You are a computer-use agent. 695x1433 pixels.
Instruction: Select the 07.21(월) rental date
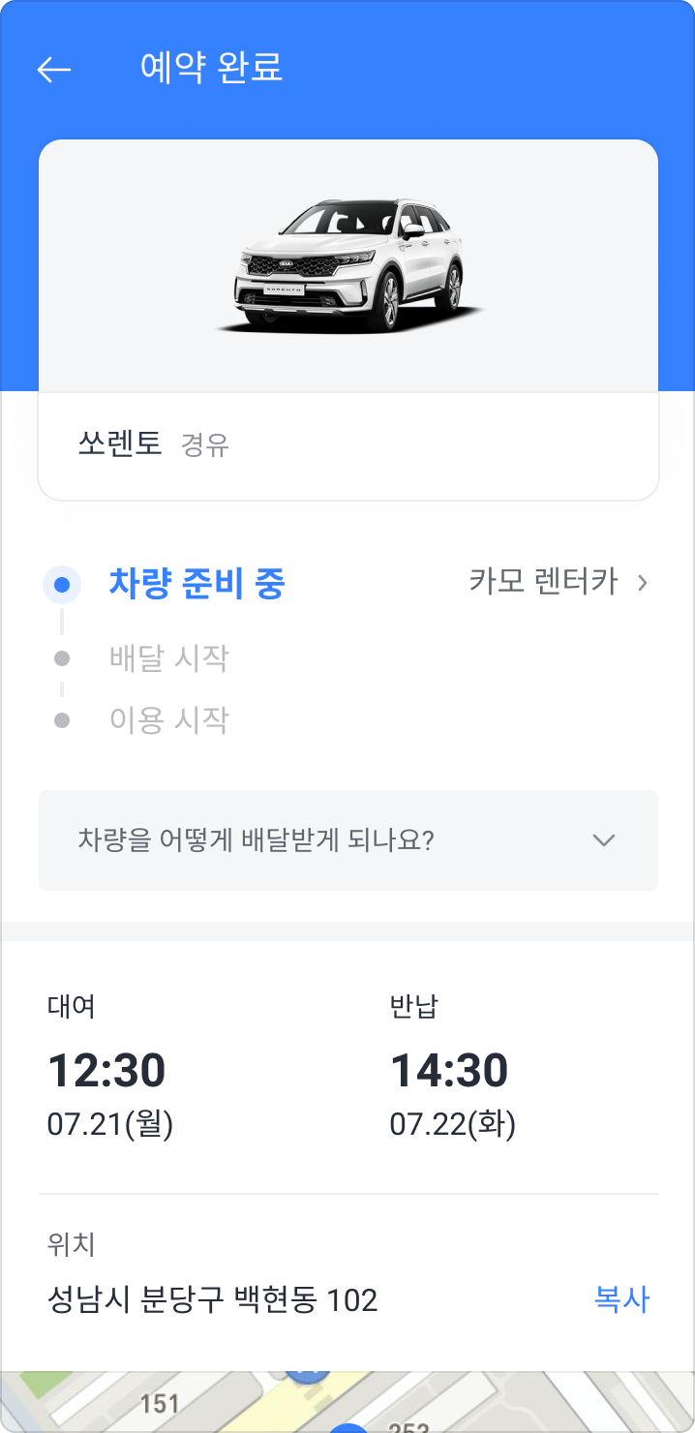(110, 1124)
